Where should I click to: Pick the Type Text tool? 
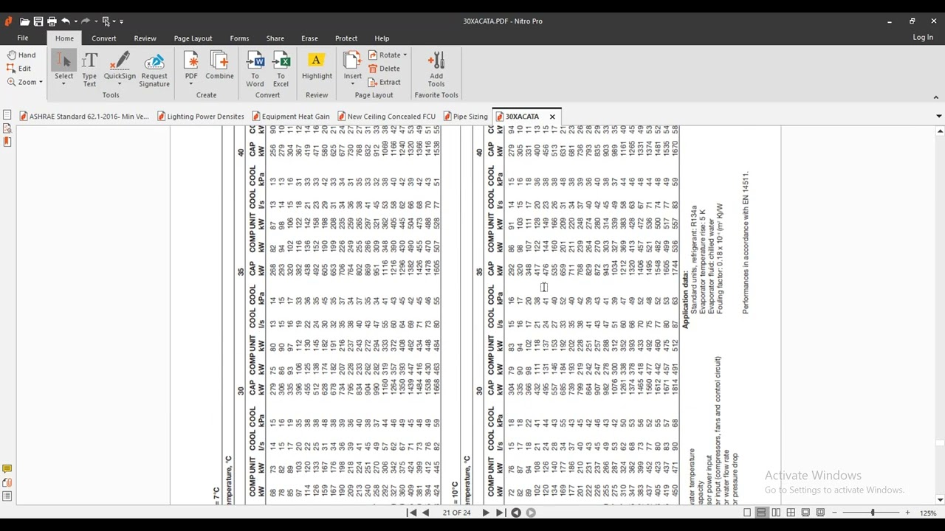point(89,69)
